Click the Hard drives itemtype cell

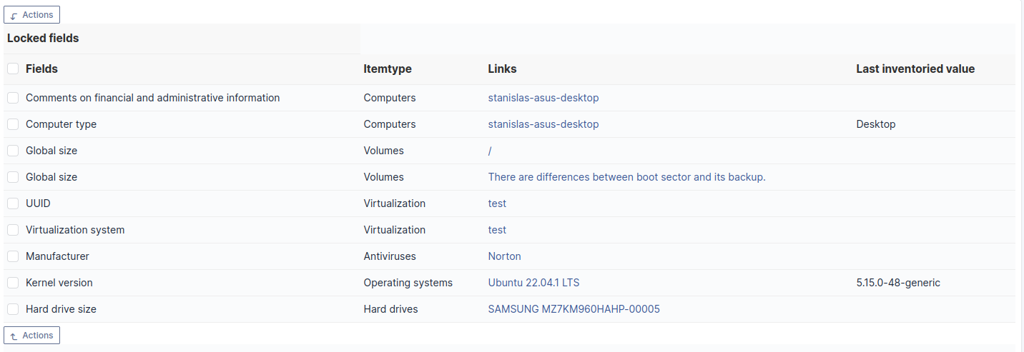(x=391, y=309)
